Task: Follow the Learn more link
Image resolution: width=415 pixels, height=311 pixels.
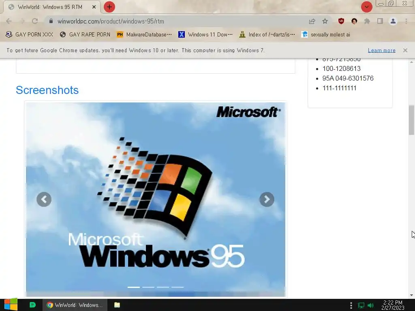Action: click(x=381, y=50)
